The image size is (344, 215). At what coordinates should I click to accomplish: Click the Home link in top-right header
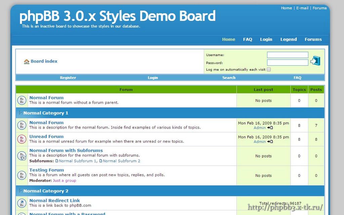(287, 8)
